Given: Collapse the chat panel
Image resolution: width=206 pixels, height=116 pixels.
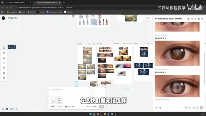Looking at the screenshot, I should [x=202, y=19].
